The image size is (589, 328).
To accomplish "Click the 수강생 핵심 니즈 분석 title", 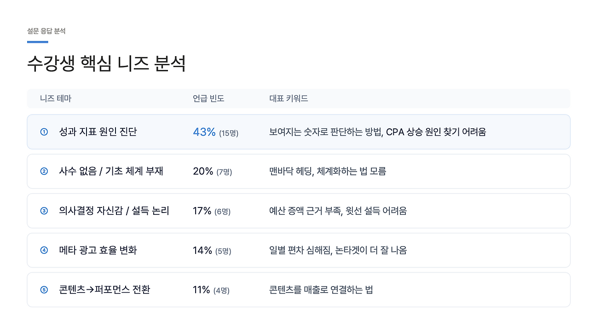I will [106, 63].
